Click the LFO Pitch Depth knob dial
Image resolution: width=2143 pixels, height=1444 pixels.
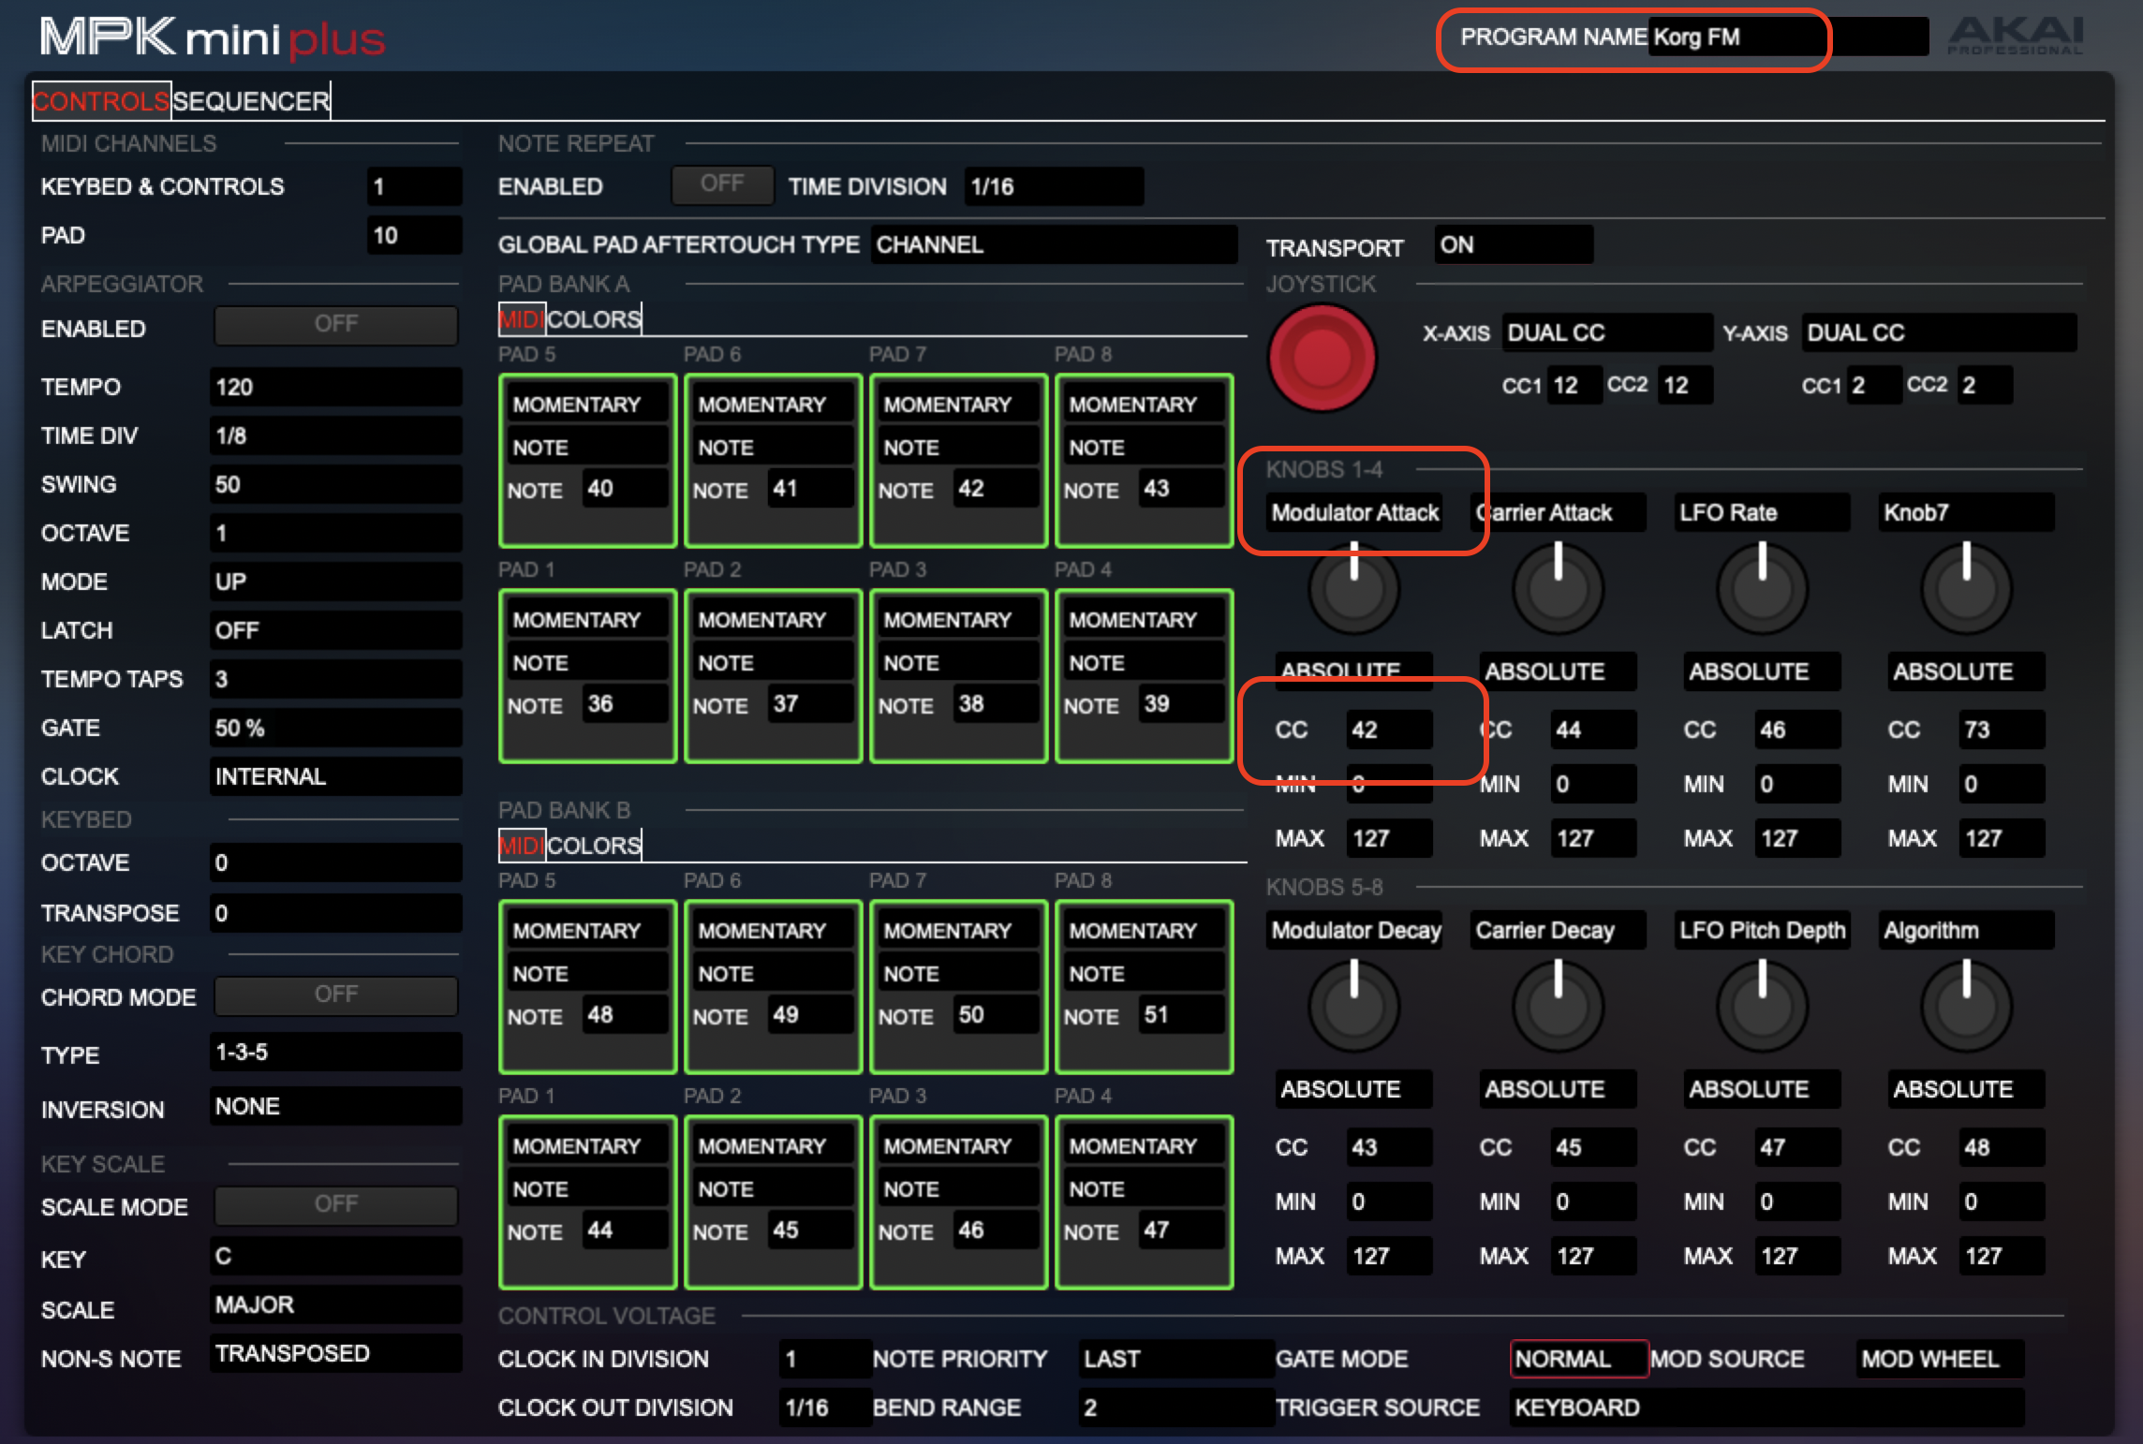1762,1007
